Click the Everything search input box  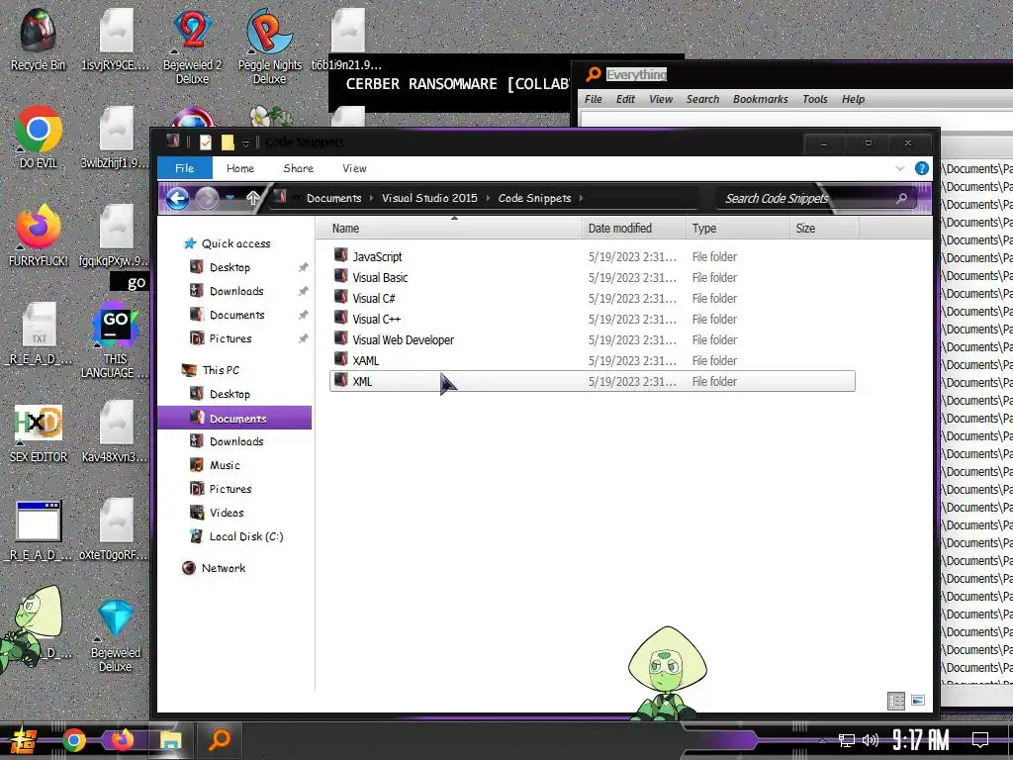[796, 120]
